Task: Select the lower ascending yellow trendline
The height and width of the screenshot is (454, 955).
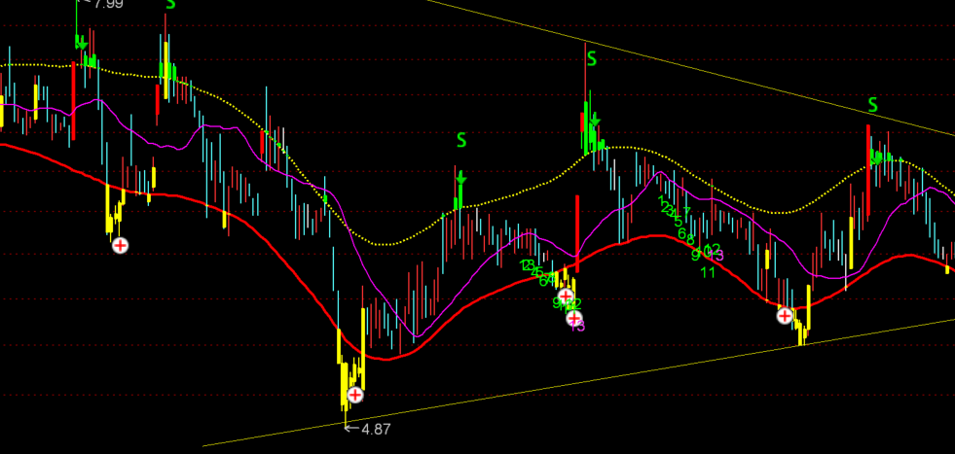Action: [x=578, y=382]
